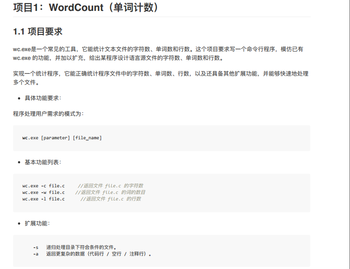Click the '-a 返回更复杂的数据' line
350x269 pixels.
pyautogui.click(x=92, y=254)
